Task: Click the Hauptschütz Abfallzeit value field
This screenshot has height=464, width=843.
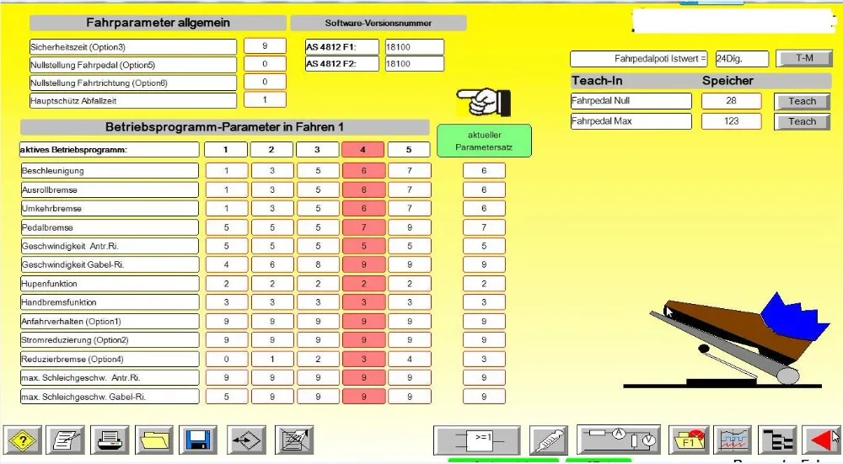Action: coord(265,100)
